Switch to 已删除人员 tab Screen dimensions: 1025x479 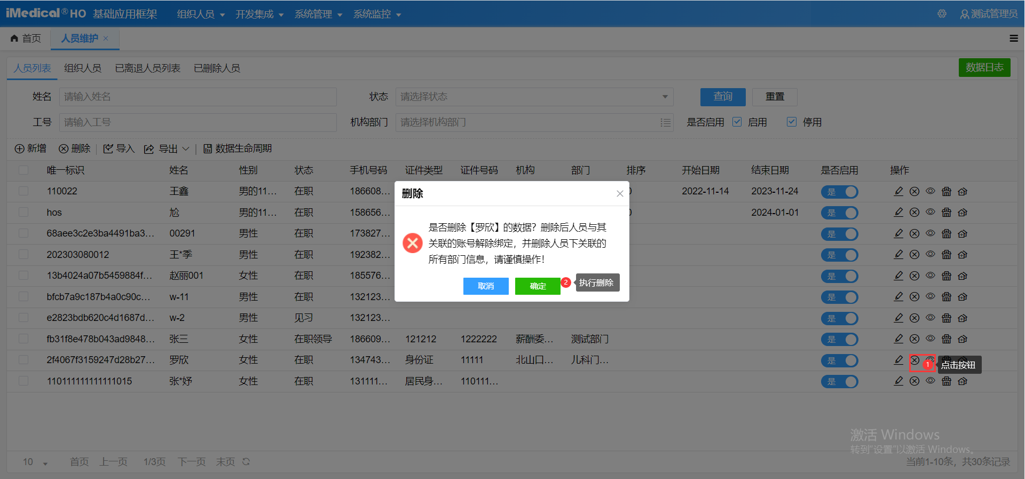(217, 68)
